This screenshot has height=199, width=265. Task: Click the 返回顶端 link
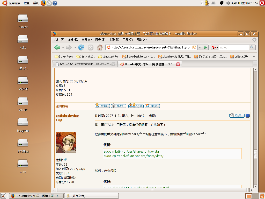coord(62,106)
